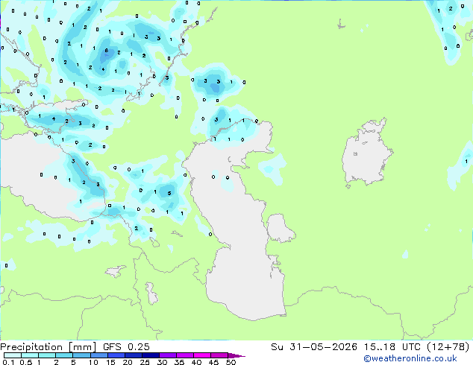
Task: Pick the 35–40 mm violet legend swatch
Action: pos(185,355)
